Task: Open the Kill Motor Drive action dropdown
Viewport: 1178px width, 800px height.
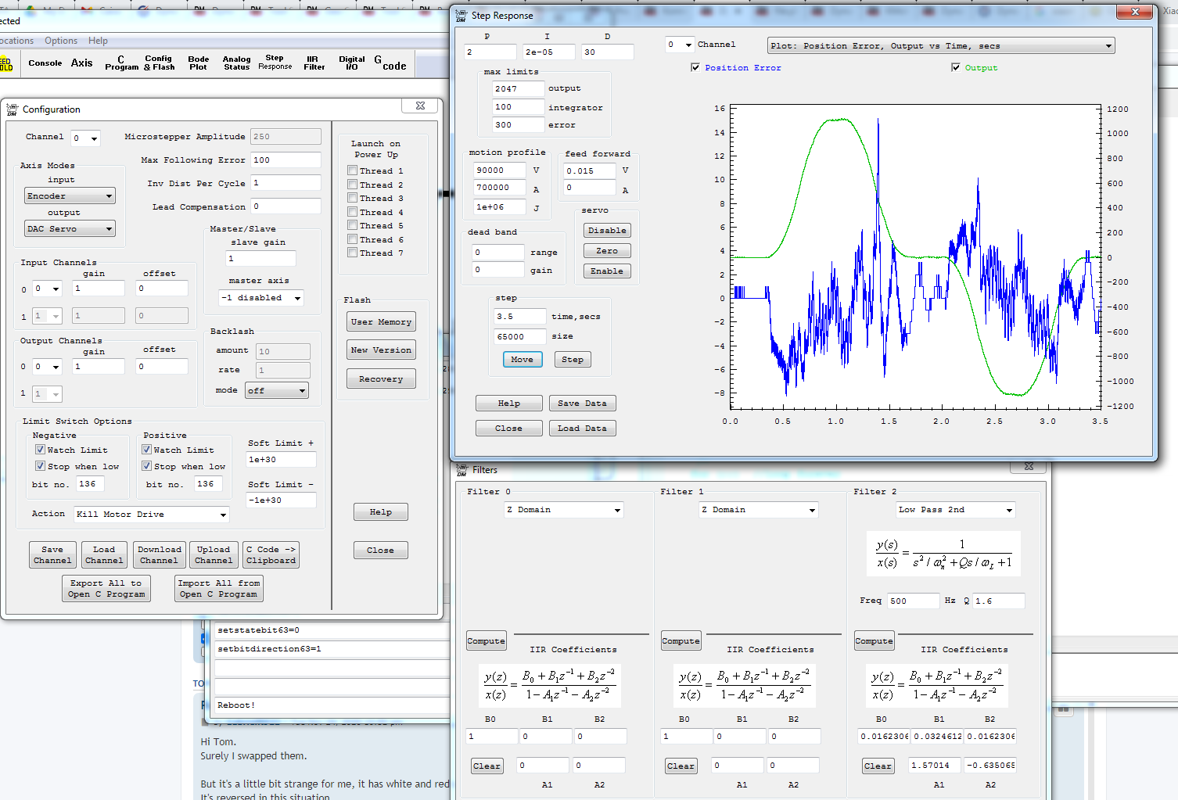Action: pos(152,515)
